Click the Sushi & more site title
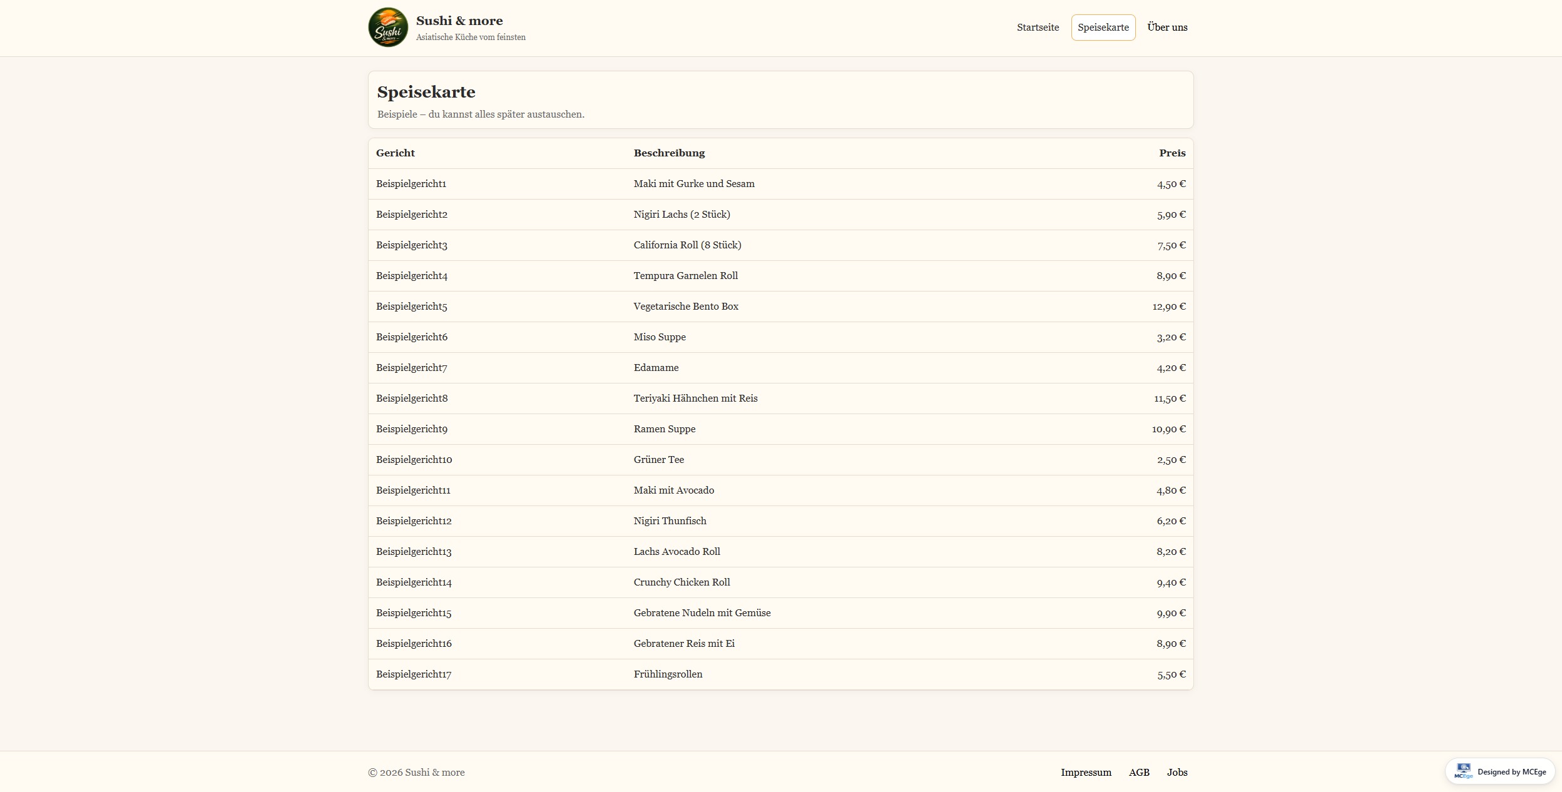Image resolution: width=1562 pixels, height=792 pixels. (459, 21)
